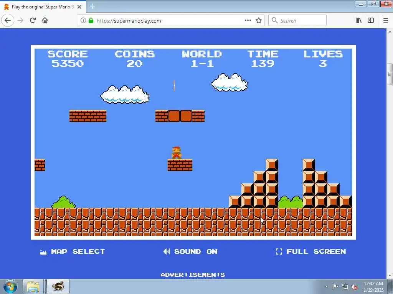Click the supermarioplay.com address URL
The height and width of the screenshot is (294, 393).
[129, 21]
